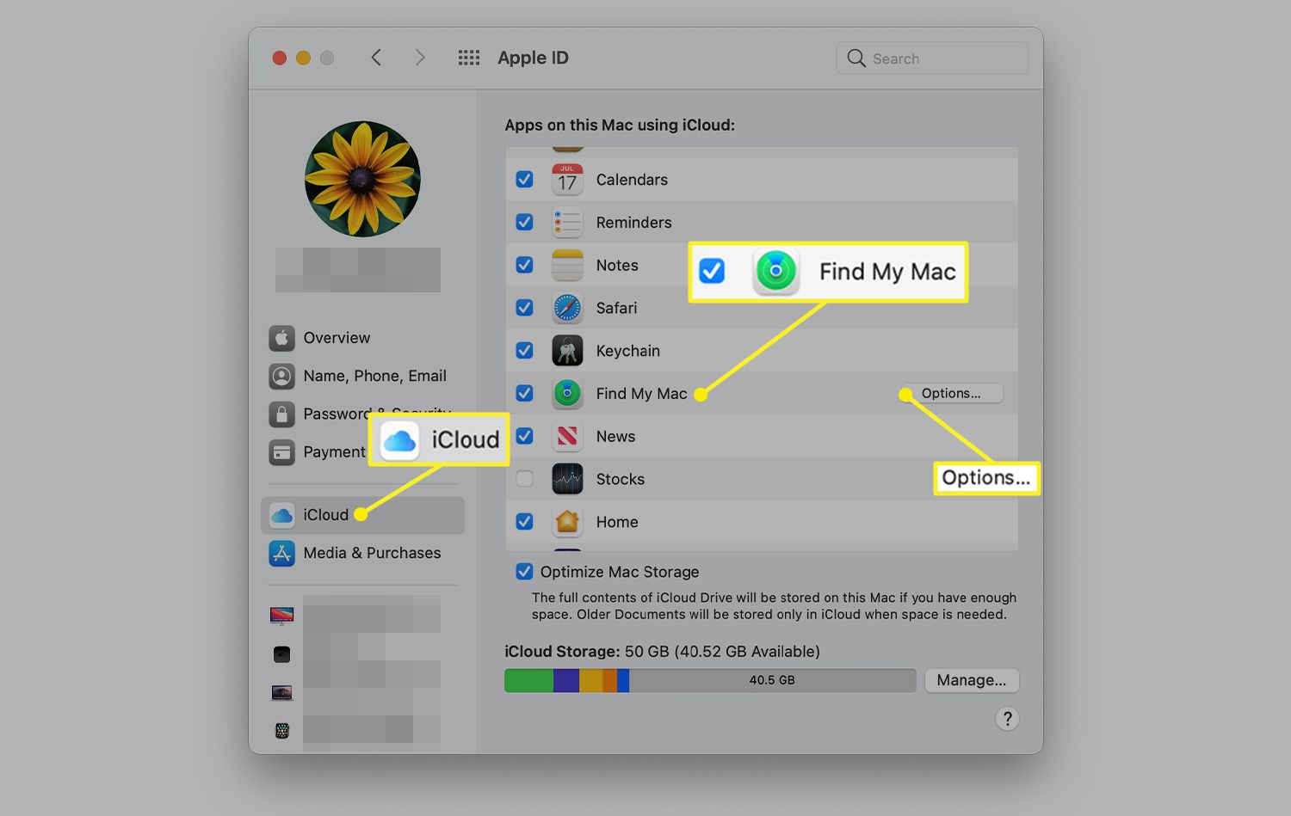Open help with question mark button

pyautogui.click(x=1007, y=719)
